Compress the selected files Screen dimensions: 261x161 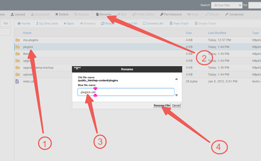(234, 14)
